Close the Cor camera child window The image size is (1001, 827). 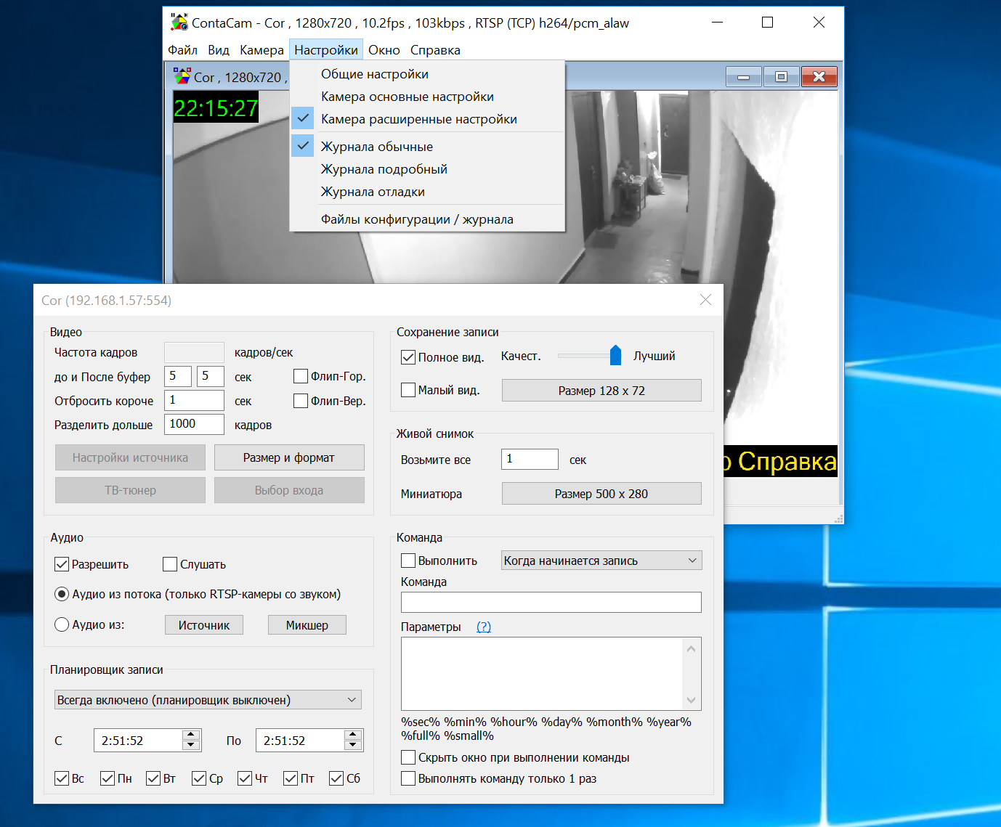tap(819, 77)
